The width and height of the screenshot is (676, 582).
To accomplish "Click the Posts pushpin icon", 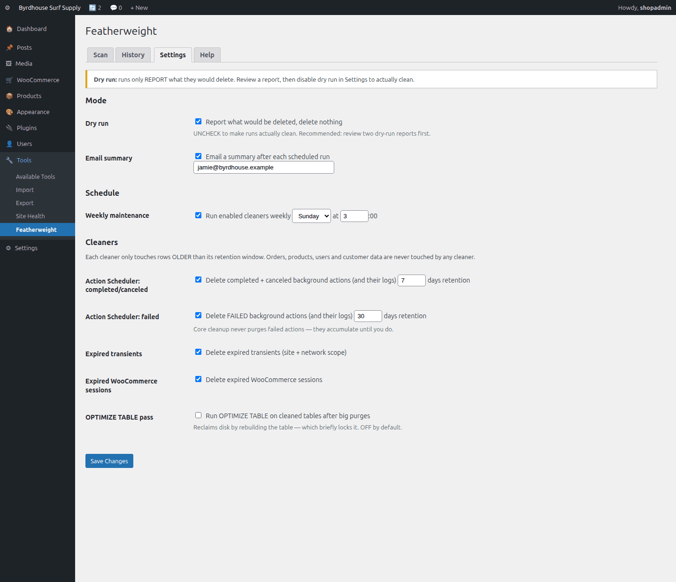I will tap(9, 48).
